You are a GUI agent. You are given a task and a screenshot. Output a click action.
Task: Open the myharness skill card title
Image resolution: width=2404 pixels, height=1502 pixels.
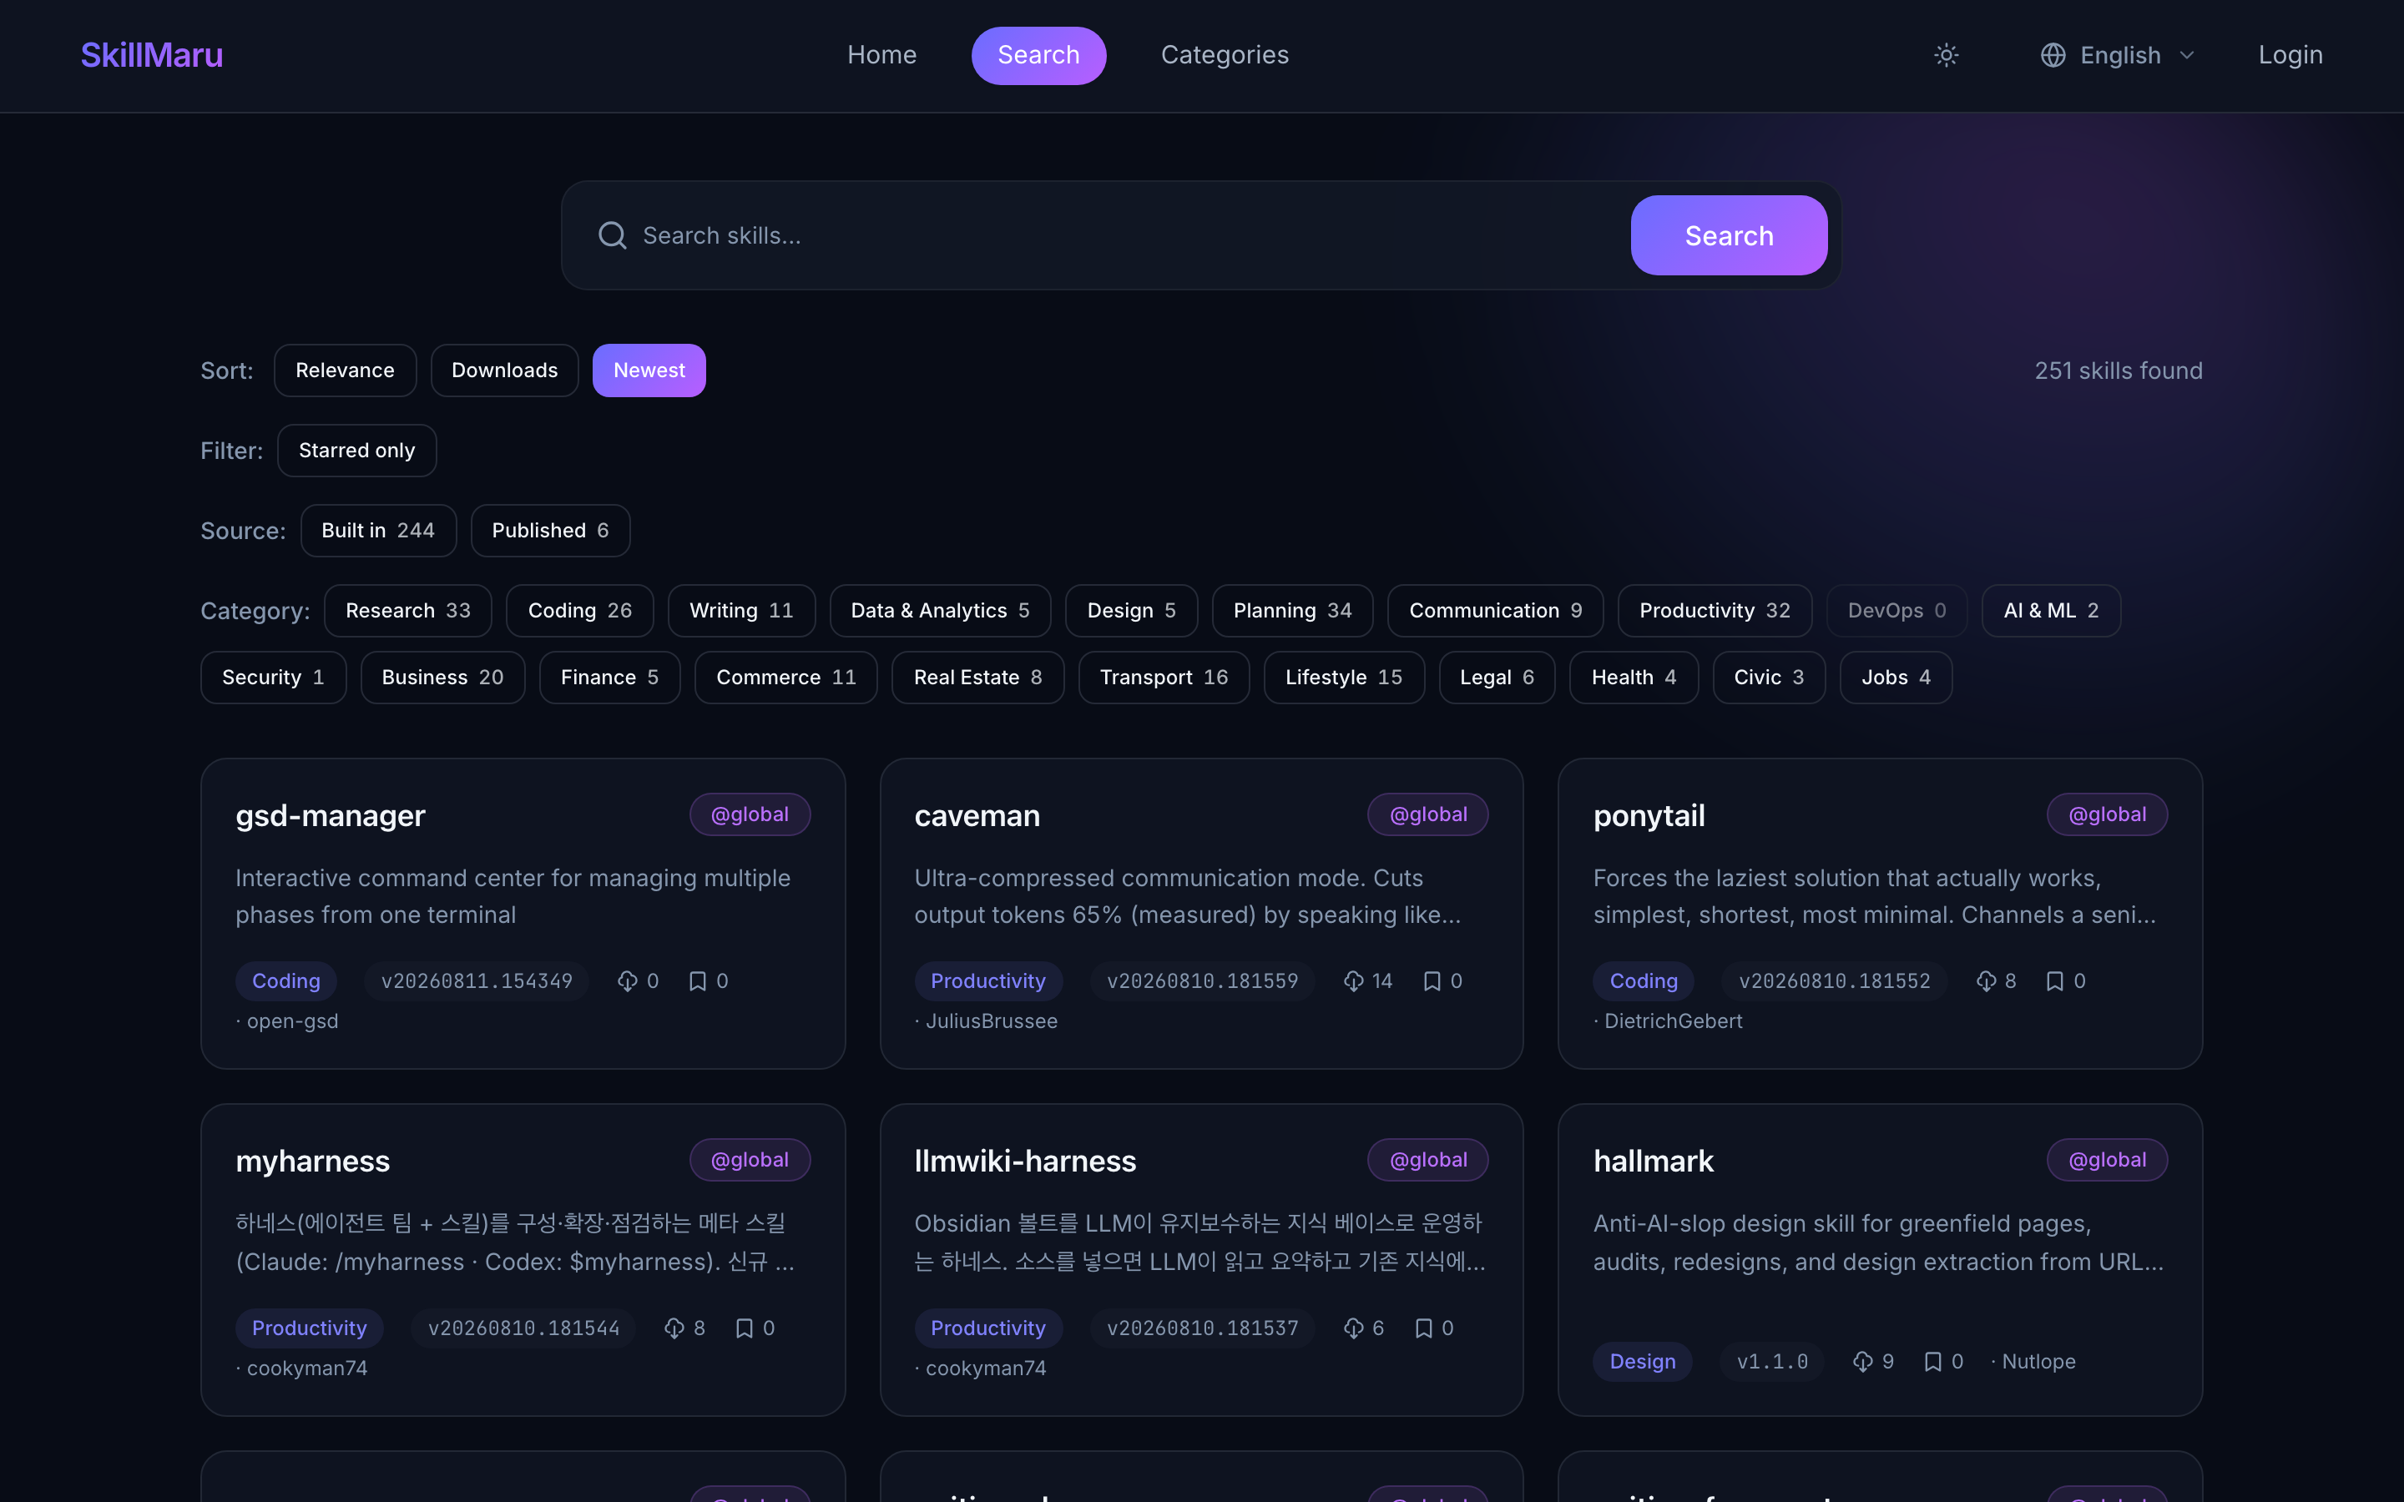pos(313,1162)
